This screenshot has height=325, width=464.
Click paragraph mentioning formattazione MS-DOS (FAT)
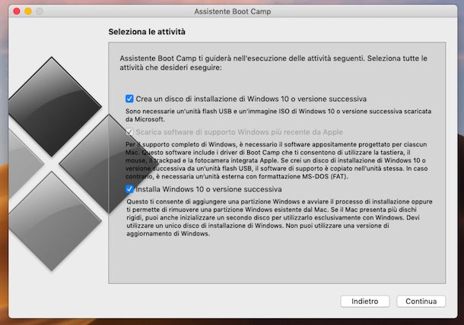[x=276, y=160]
